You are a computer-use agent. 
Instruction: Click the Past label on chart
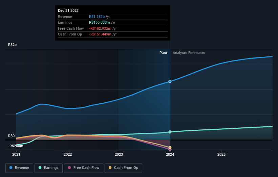[163, 53]
